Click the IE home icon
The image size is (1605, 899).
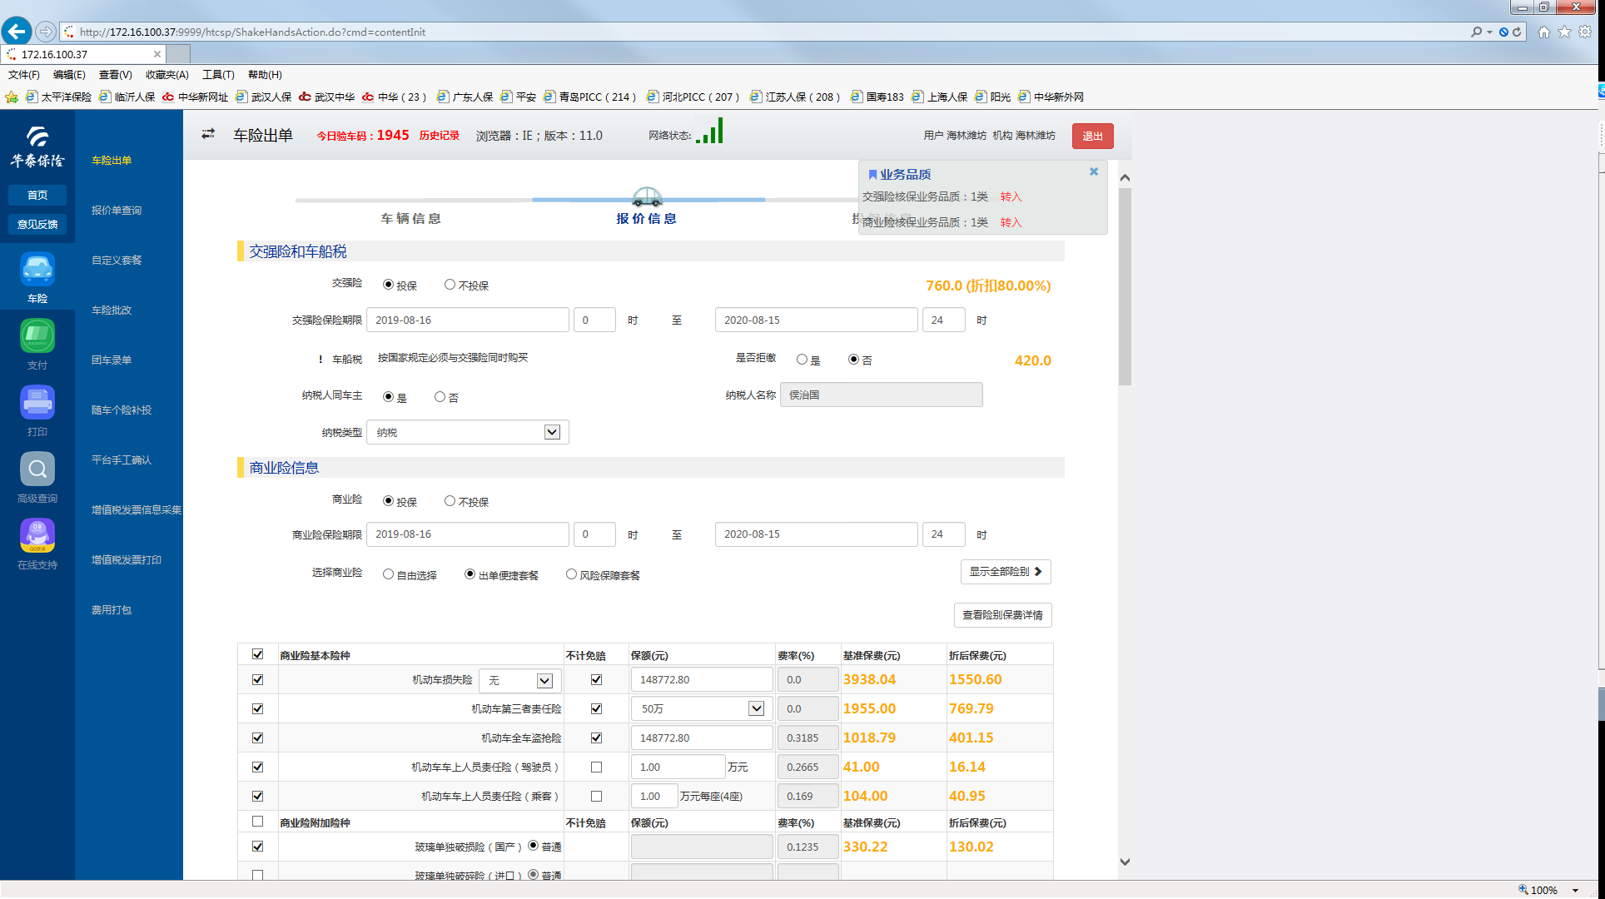(x=1544, y=32)
